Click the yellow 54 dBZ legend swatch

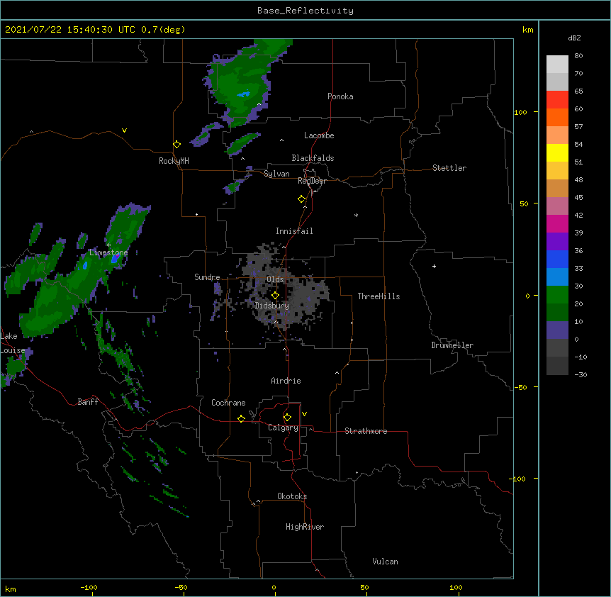click(x=557, y=152)
